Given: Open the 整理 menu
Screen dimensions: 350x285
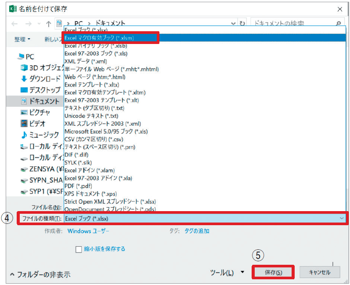Looking at the screenshot, I should (22, 39).
